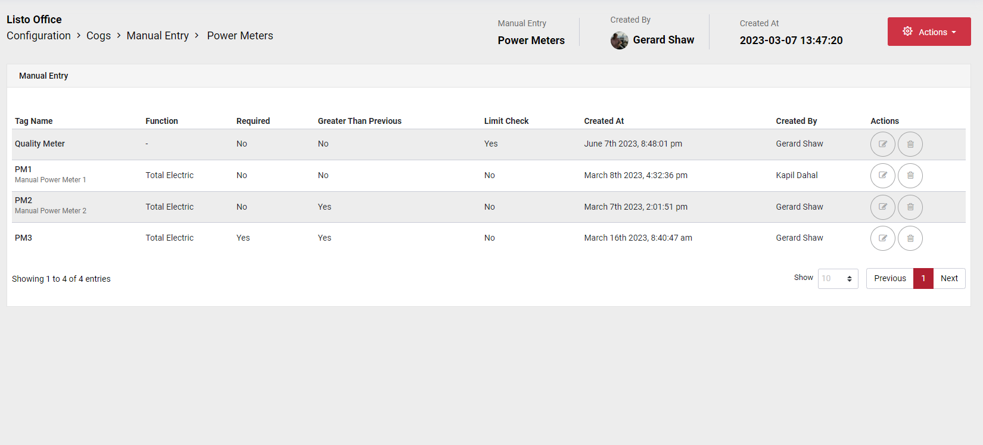Delete the Quality Meter entry

tap(910, 144)
